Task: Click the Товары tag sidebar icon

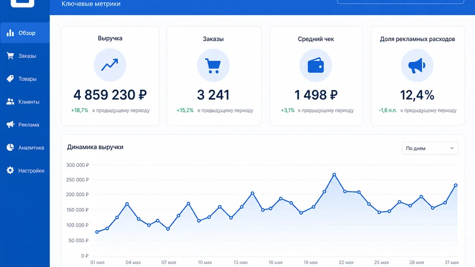Action: point(10,78)
